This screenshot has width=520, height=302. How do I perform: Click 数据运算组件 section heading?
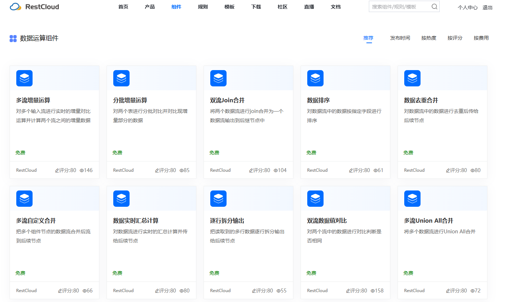coord(39,38)
